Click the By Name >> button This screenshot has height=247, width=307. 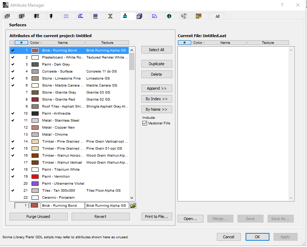(x=156, y=109)
